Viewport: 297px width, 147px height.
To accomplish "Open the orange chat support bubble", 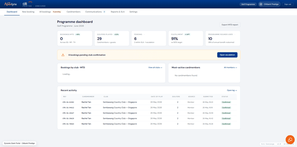I will pos(290,139).
